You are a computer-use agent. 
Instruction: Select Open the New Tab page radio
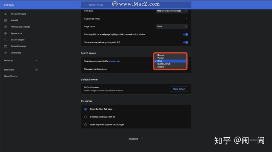click(x=85, y=109)
